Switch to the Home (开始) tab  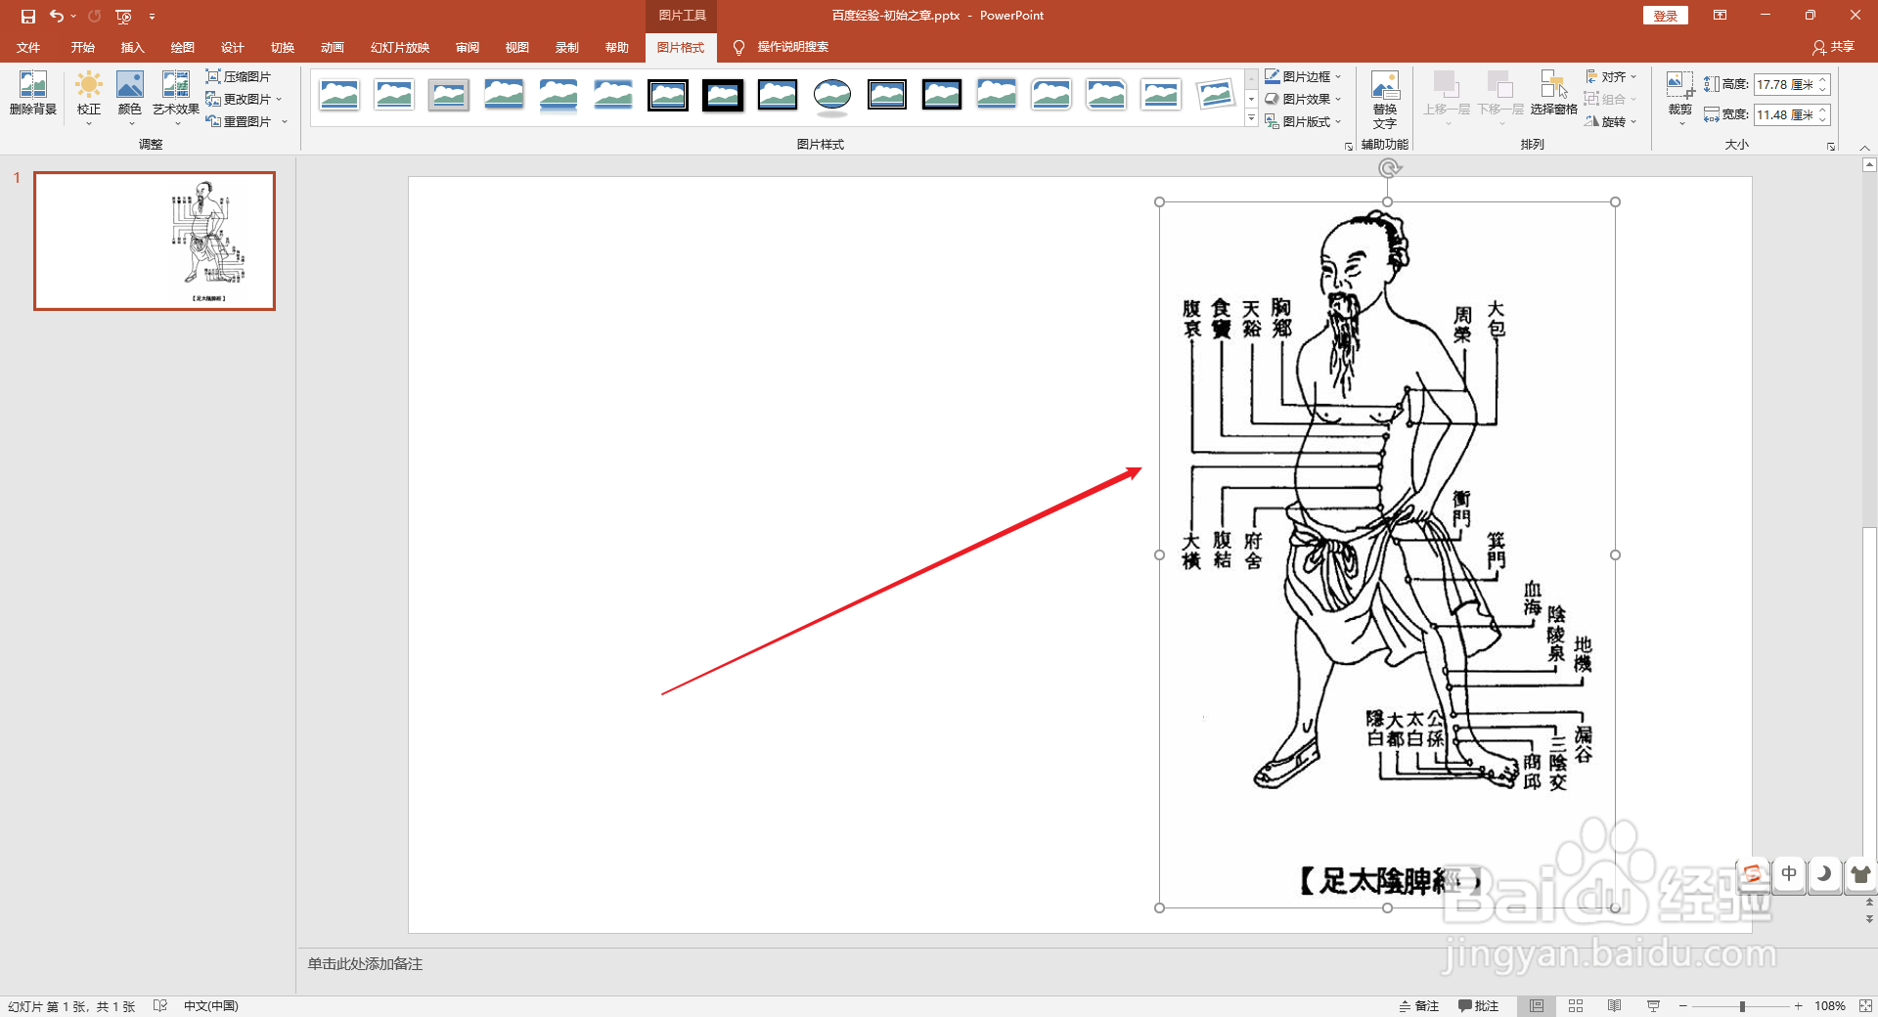[82, 47]
